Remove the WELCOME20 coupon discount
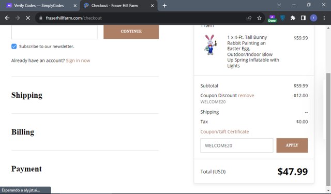This screenshot has width=331, height=194. point(246,95)
